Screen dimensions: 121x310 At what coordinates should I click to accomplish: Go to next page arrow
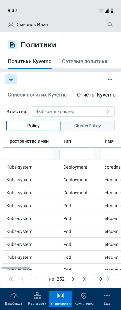click(x=73, y=279)
